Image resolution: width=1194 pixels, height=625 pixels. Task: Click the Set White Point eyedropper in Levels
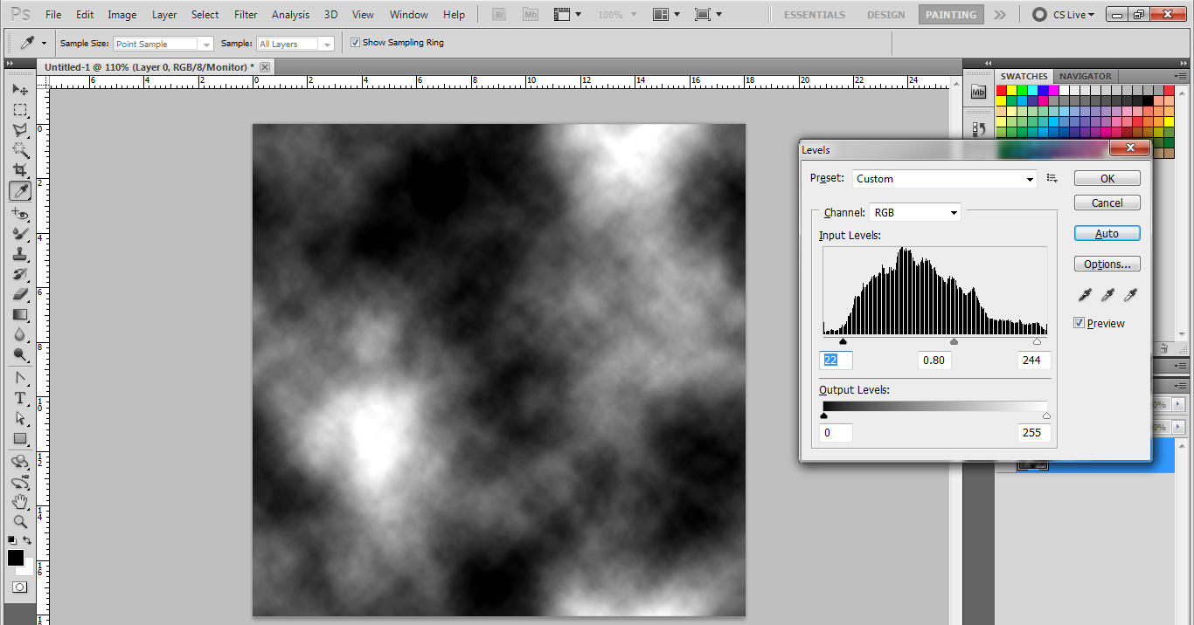(1130, 295)
